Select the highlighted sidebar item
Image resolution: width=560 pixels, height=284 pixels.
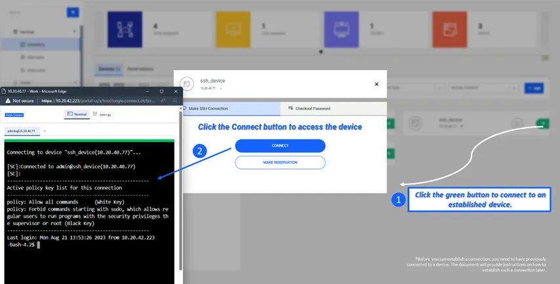click(40, 44)
